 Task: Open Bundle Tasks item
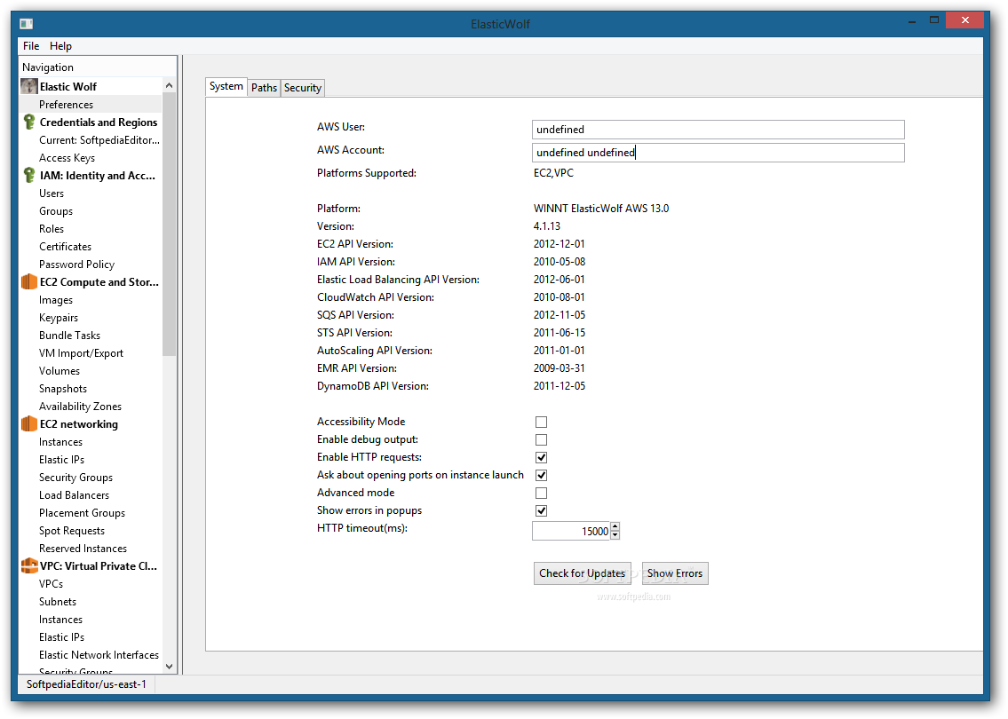click(69, 336)
